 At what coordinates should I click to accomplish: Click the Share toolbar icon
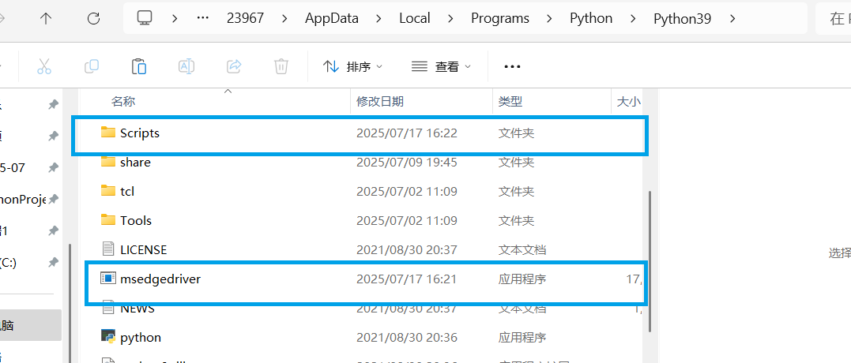click(x=234, y=66)
